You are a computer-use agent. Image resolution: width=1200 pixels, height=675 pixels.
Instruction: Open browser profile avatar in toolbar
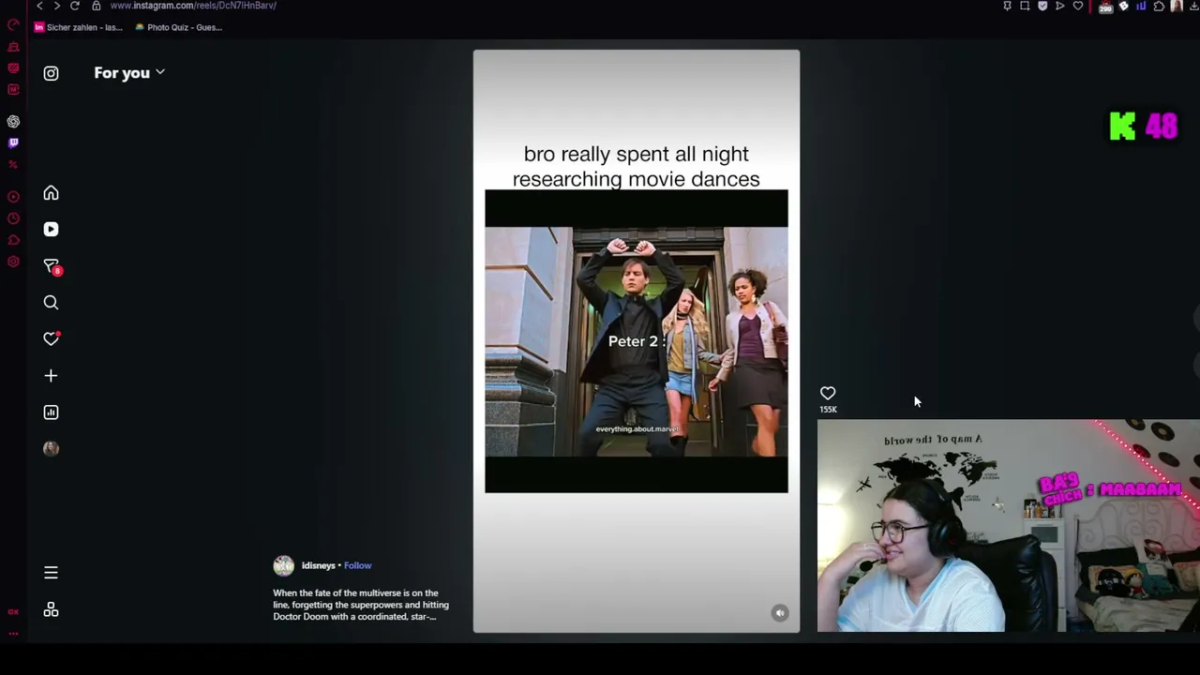[x=1177, y=6]
